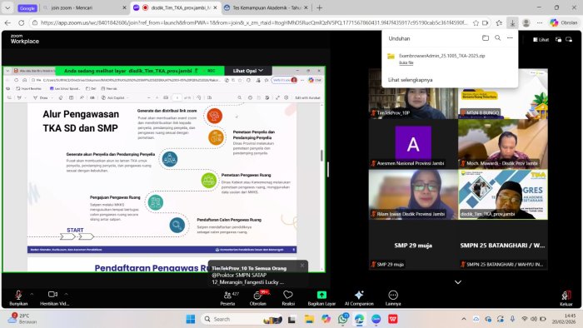
Task: Open more options in Unduhan panel
Action: click(510, 38)
